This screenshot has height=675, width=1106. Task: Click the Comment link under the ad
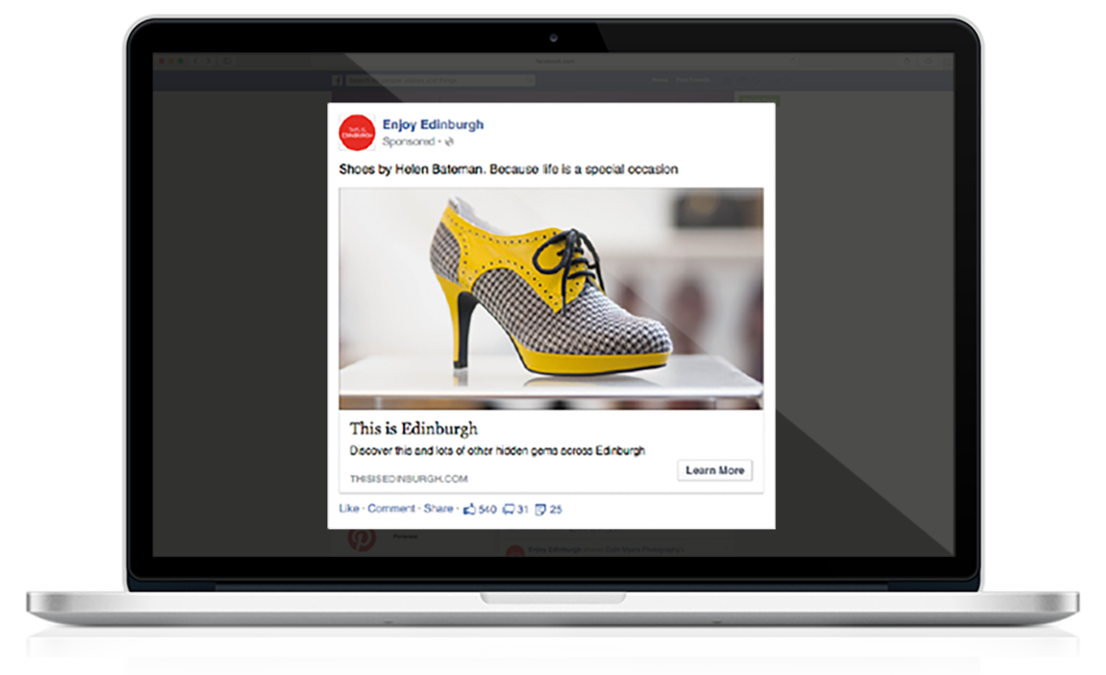click(x=392, y=508)
